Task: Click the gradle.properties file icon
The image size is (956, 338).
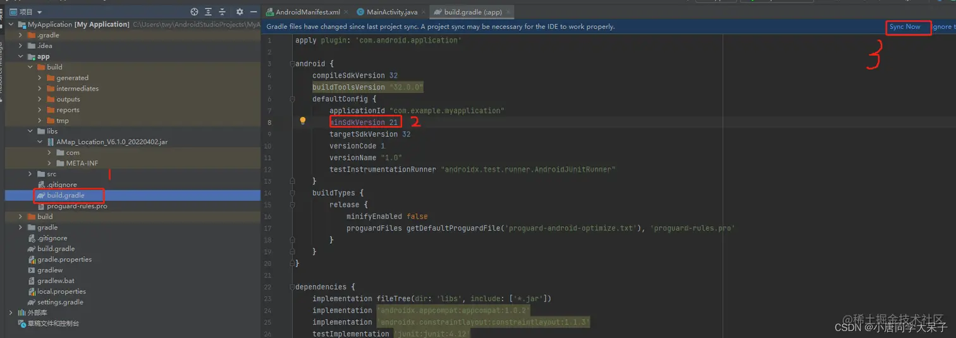Action: (32, 260)
